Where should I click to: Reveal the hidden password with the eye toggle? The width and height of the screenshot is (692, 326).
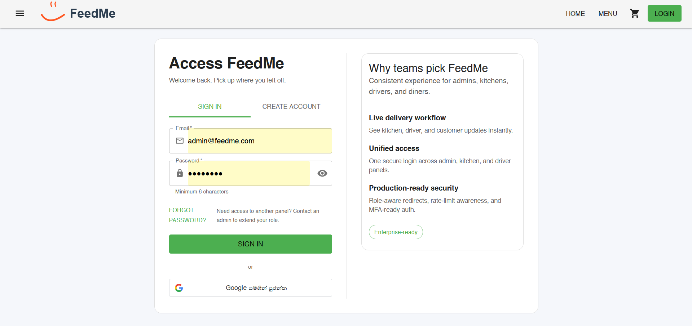coord(322,173)
